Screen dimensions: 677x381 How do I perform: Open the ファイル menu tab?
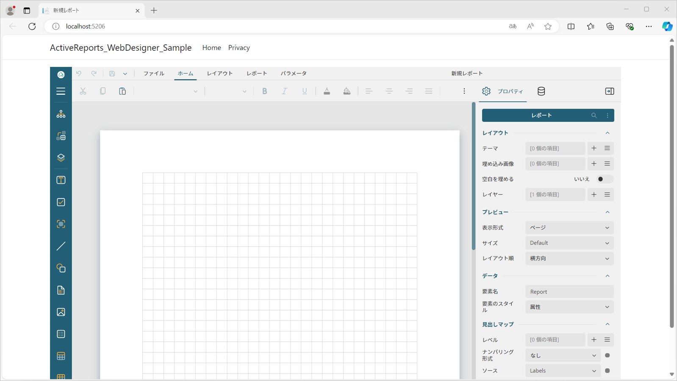click(x=154, y=74)
